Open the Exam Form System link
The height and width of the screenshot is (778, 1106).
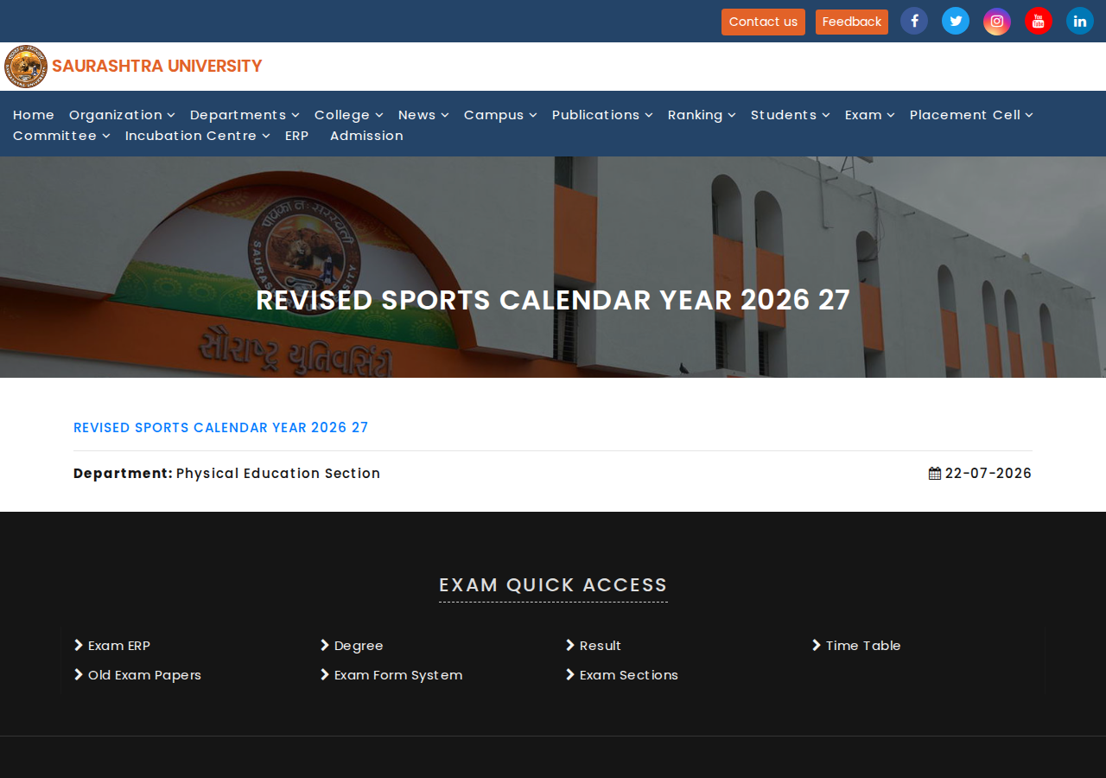pyautogui.click(x=391, y=675)
